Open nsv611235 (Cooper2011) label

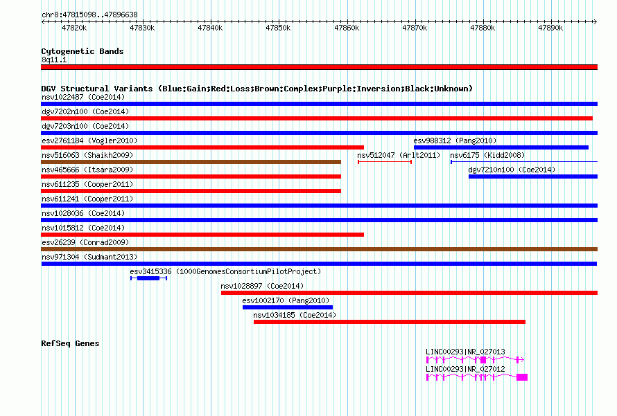coord(87,184)
